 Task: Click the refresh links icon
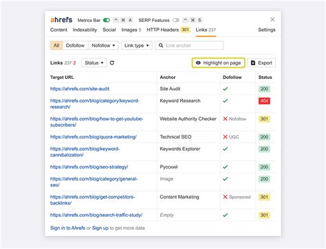tap(112, 63)
